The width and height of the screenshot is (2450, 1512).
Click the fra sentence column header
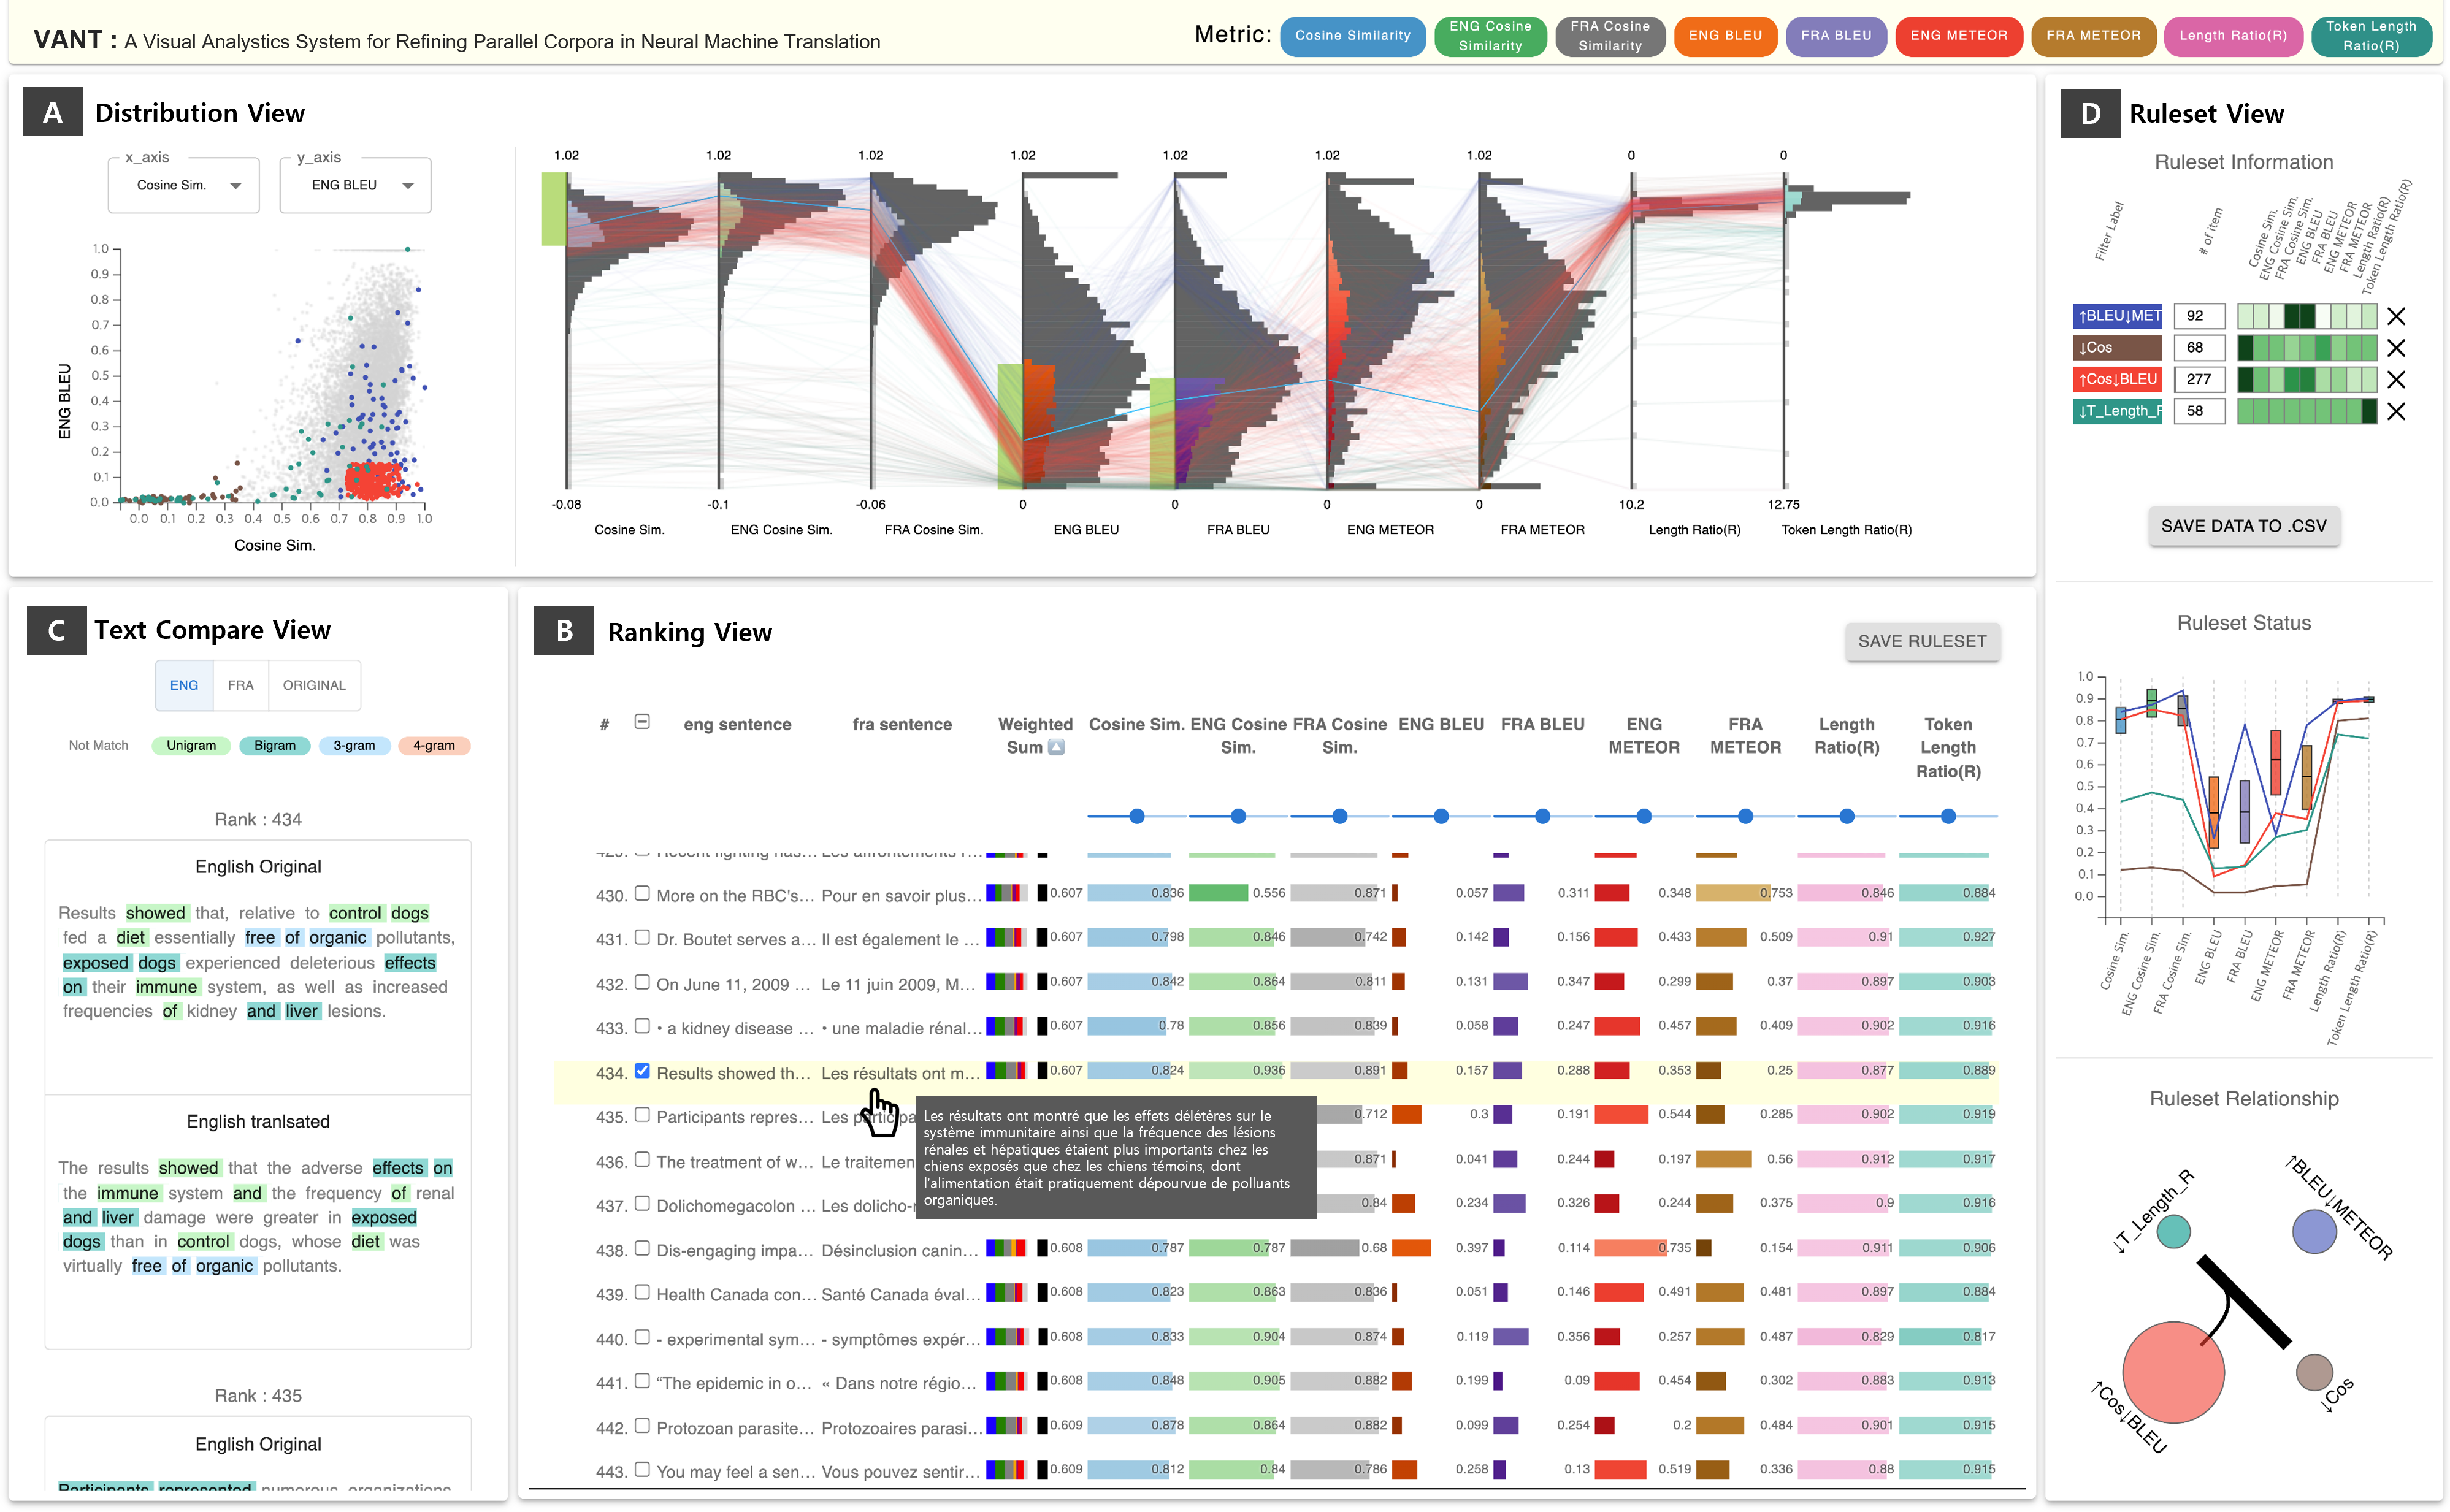[x=902, y=724]
